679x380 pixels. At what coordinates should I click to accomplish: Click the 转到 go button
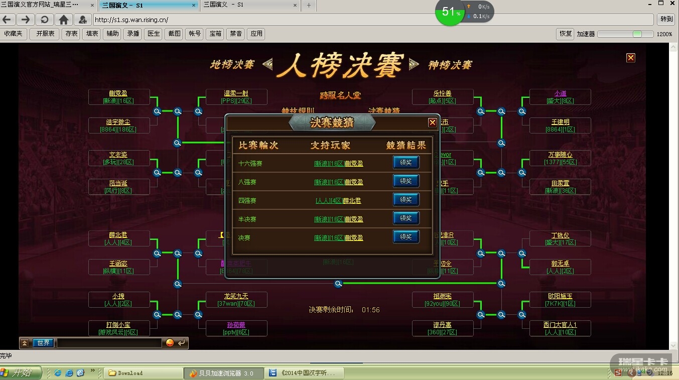666,20
